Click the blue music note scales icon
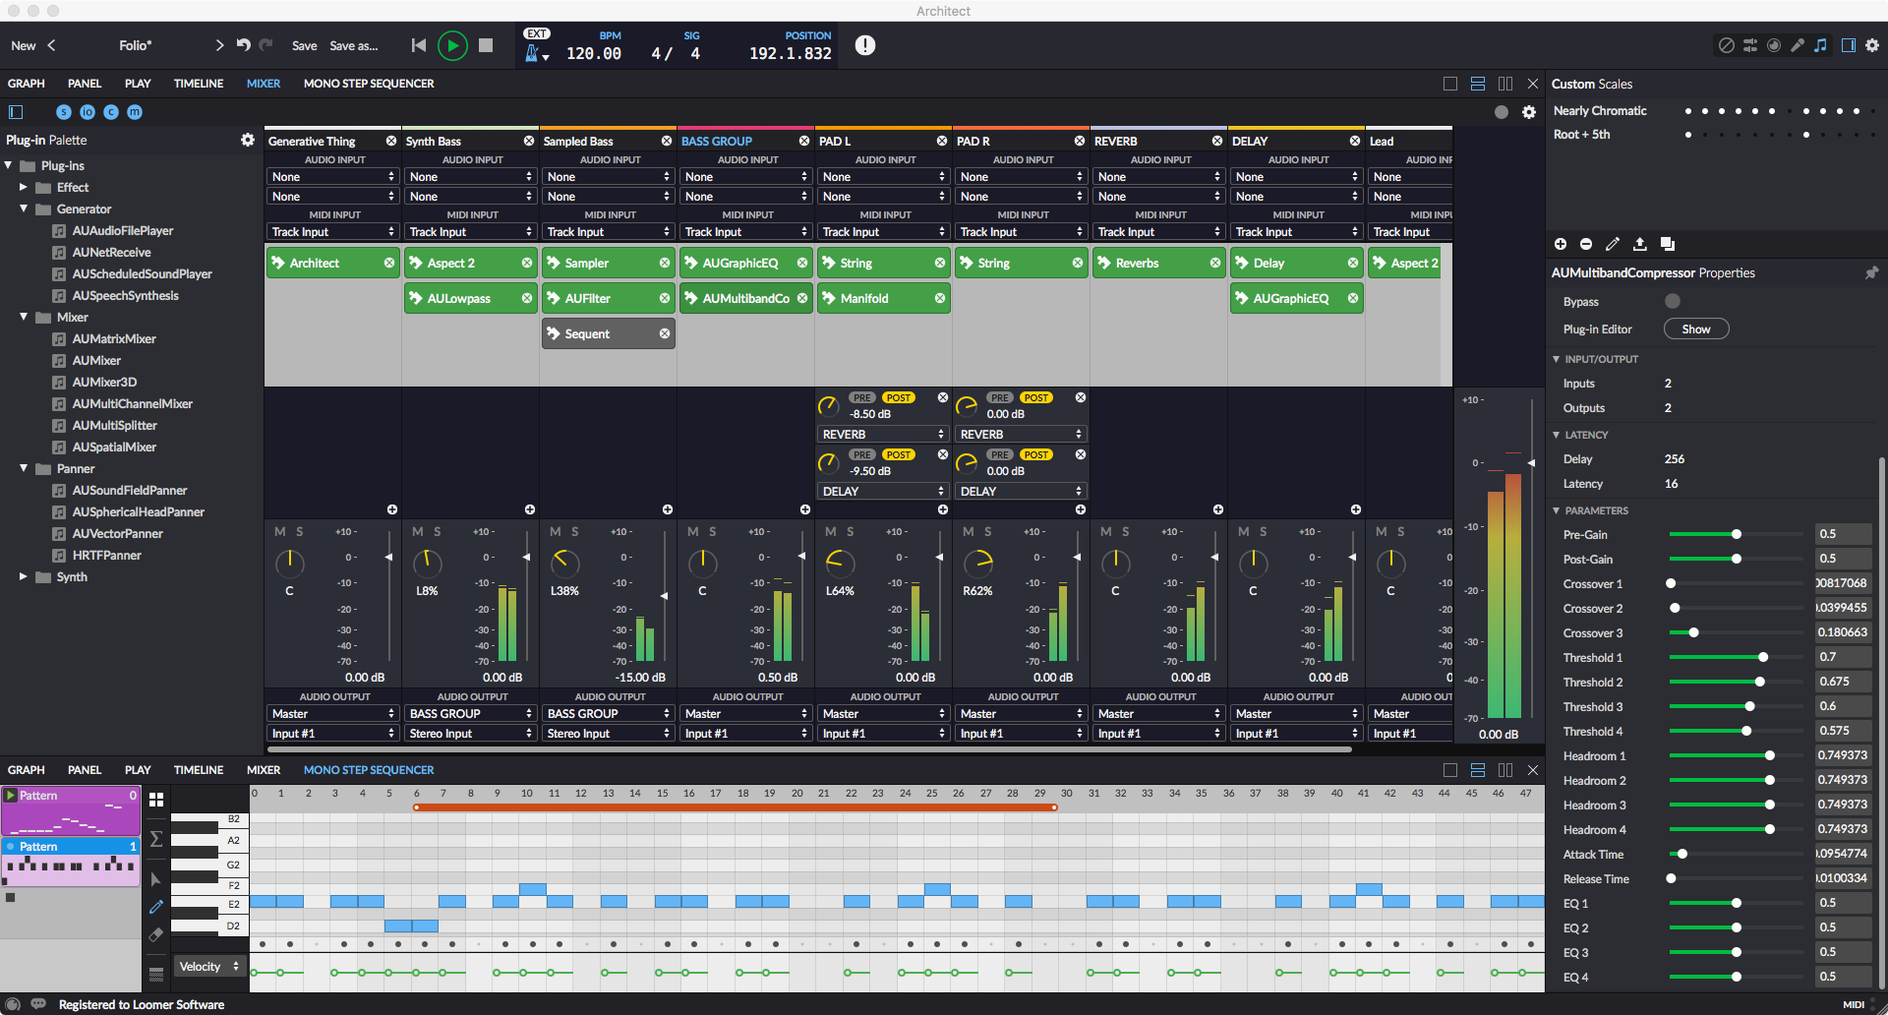Image resolution: width=1888 pixels, height=1015 pixels. point(1821,45)
